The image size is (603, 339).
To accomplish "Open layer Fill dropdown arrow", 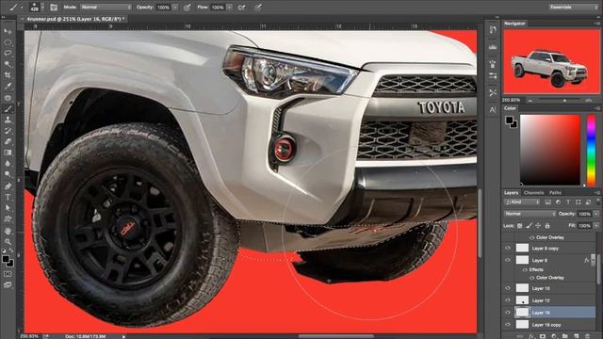I will pyautogui.click(x=596, y=226).
